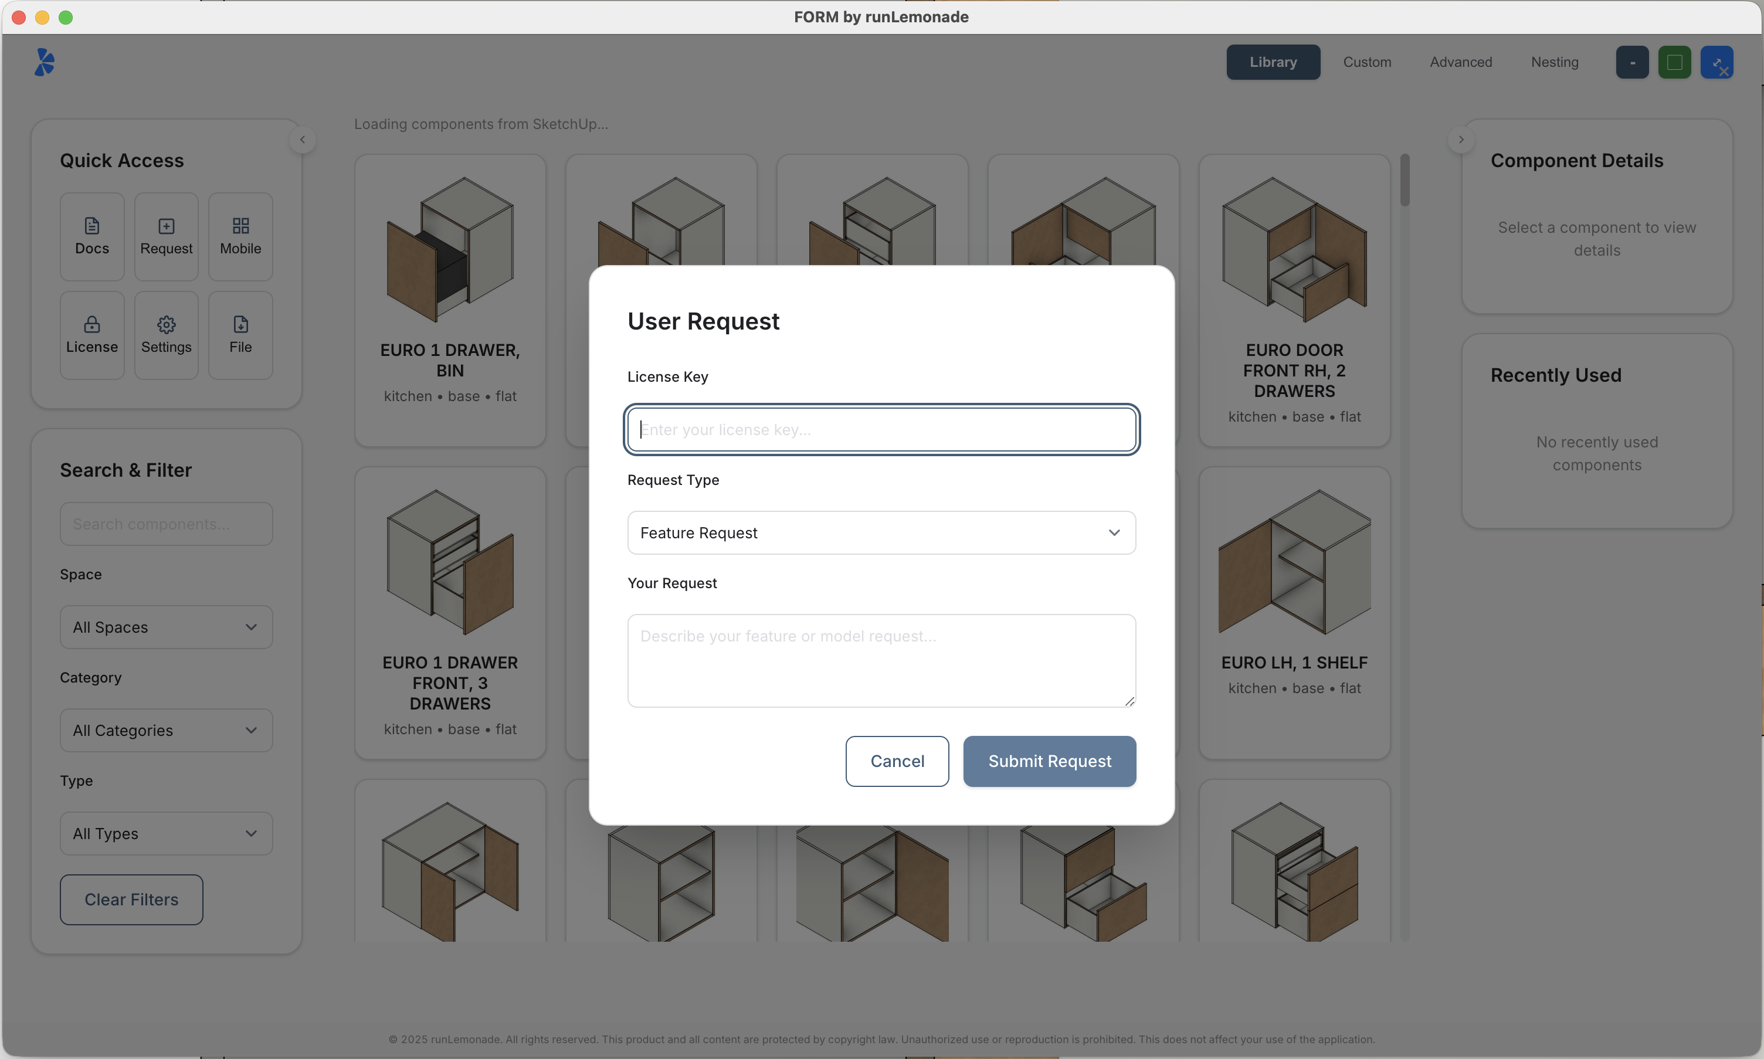Open the Settings quick access icon
1764x1059 pixels.
[165, 334]
